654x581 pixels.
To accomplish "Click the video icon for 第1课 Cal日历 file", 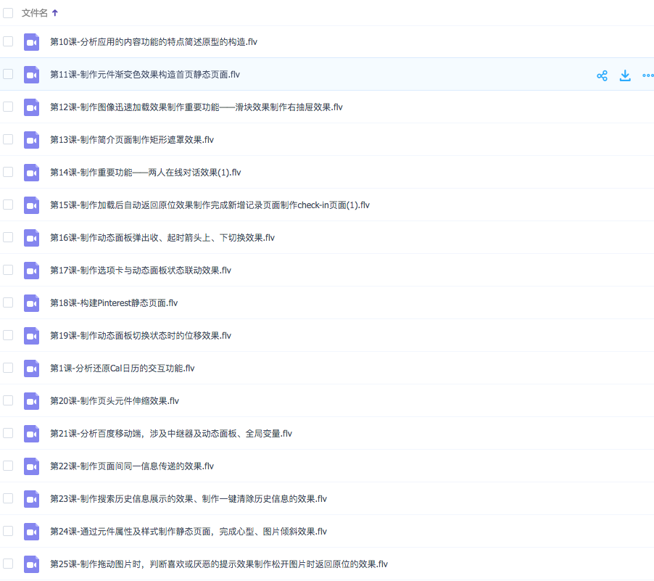I will 31,368.
